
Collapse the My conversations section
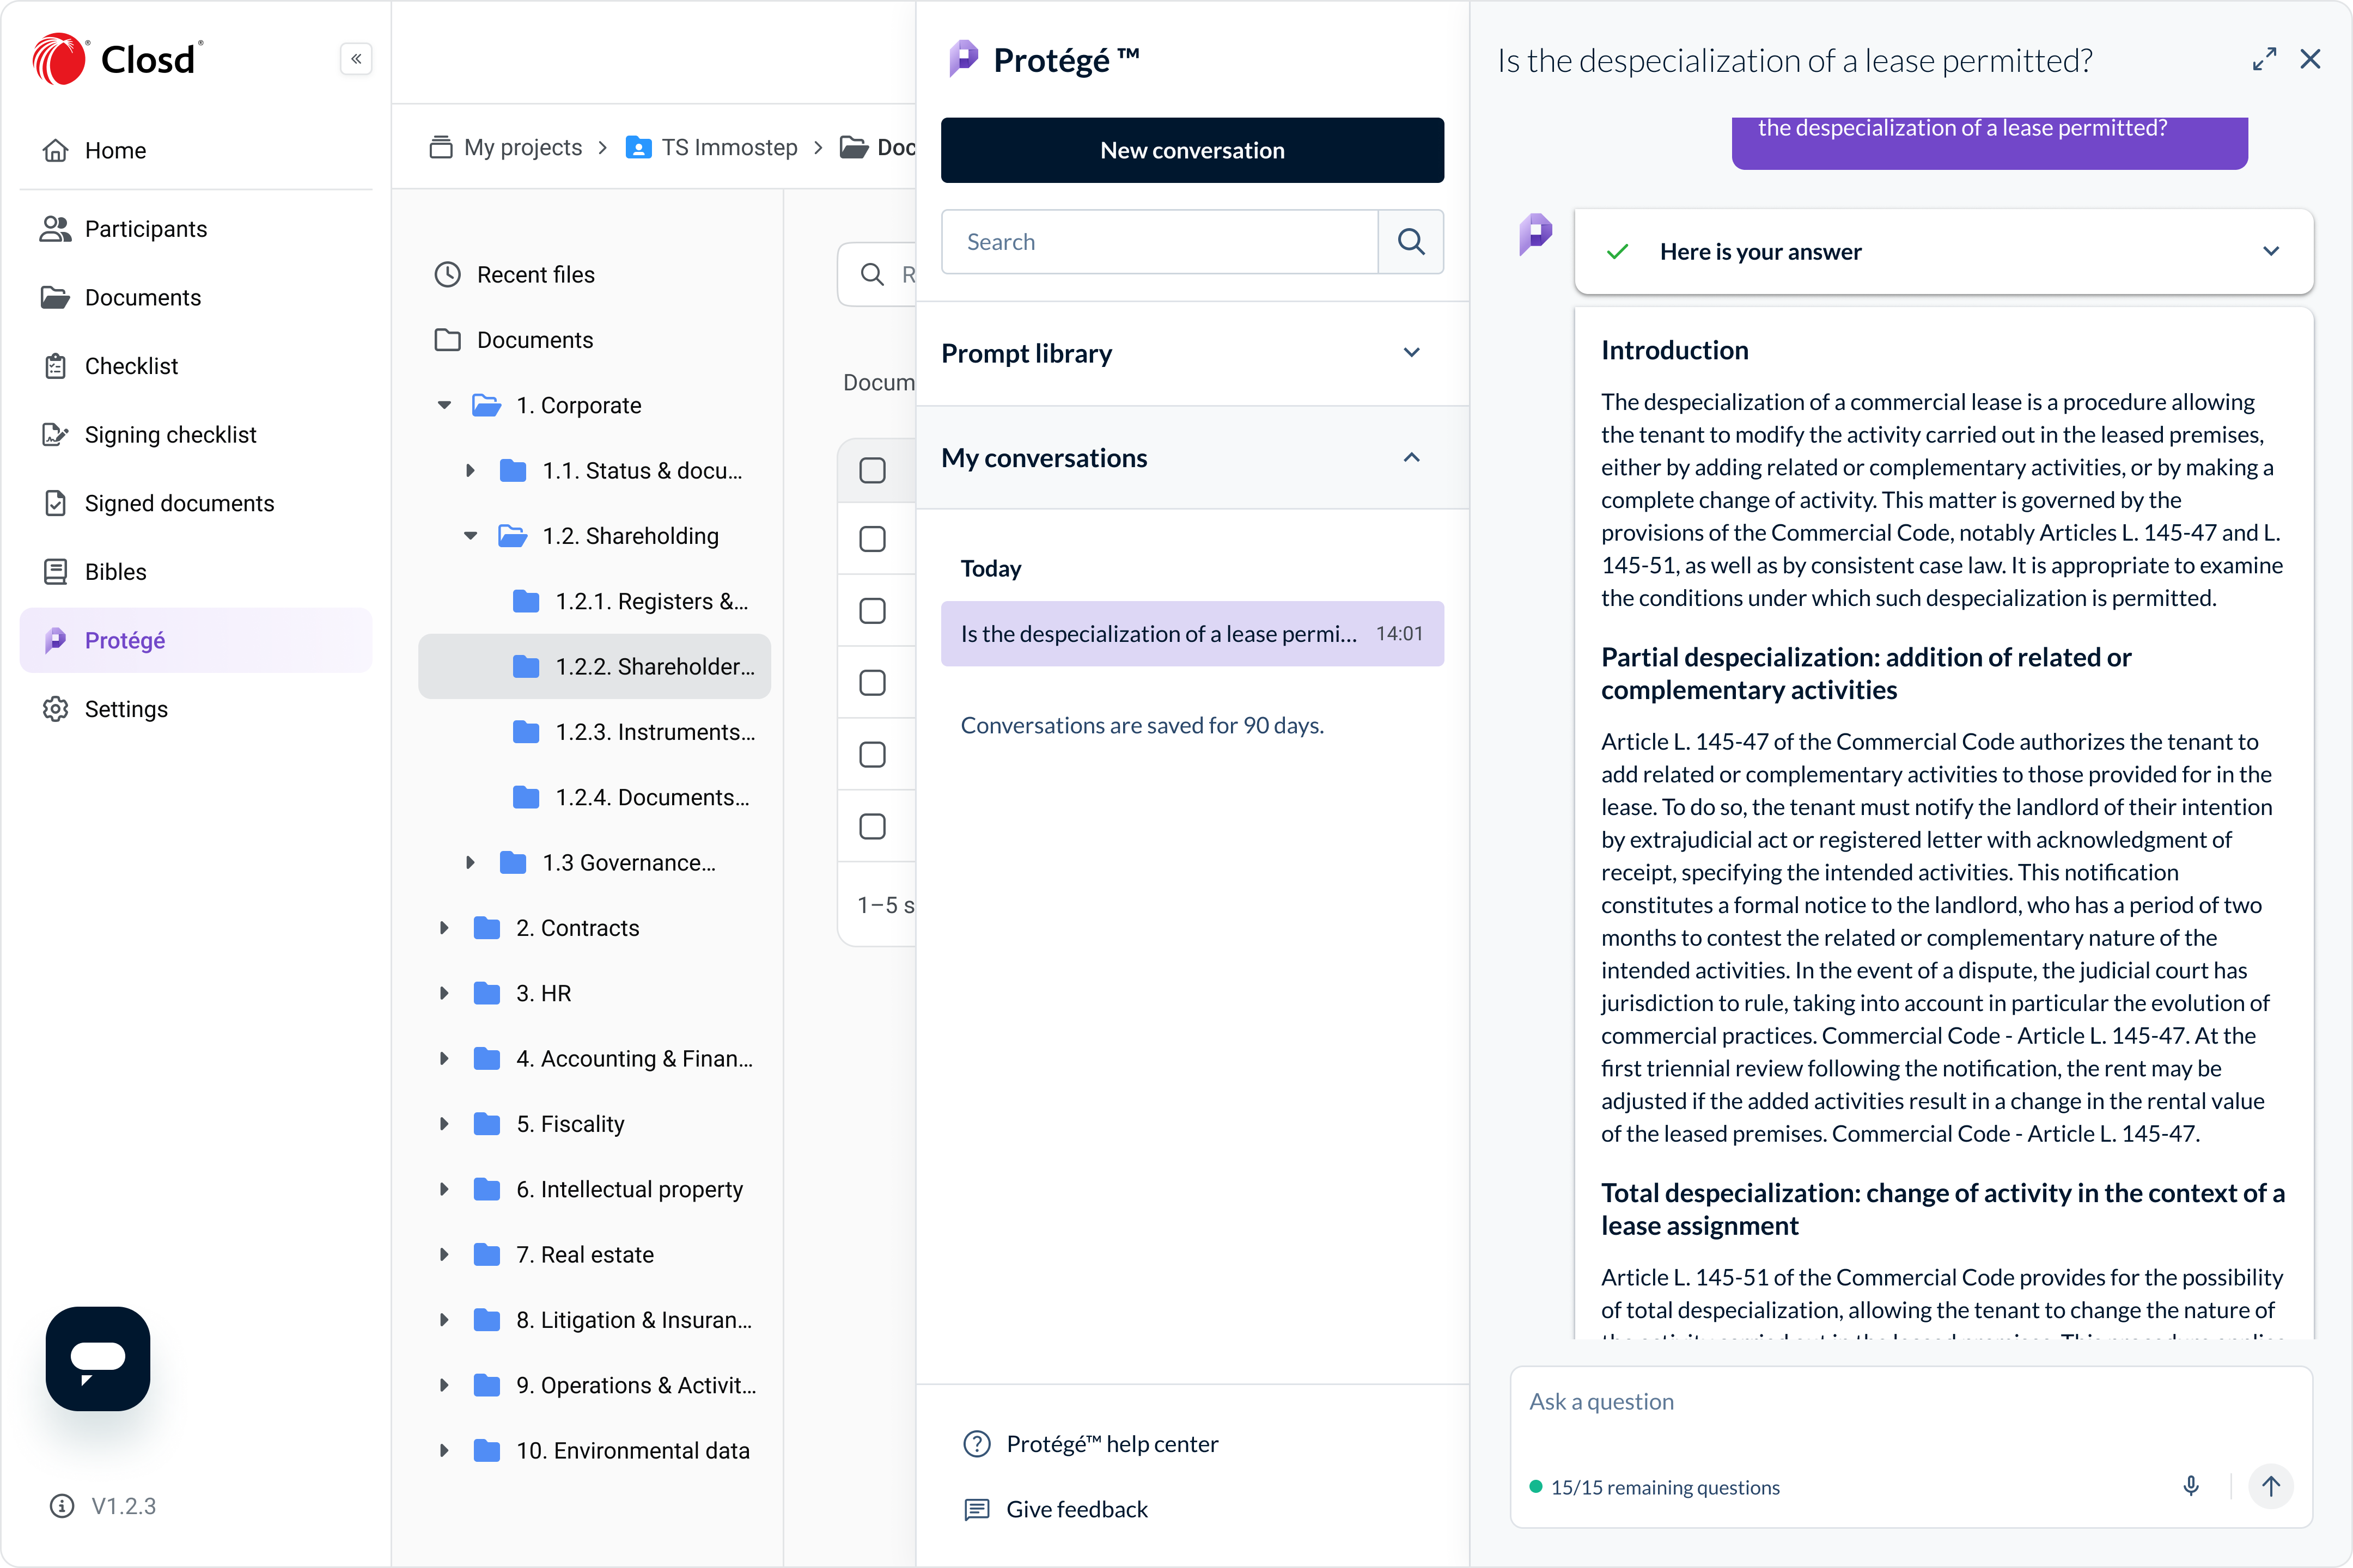[x=1412, y=457]
